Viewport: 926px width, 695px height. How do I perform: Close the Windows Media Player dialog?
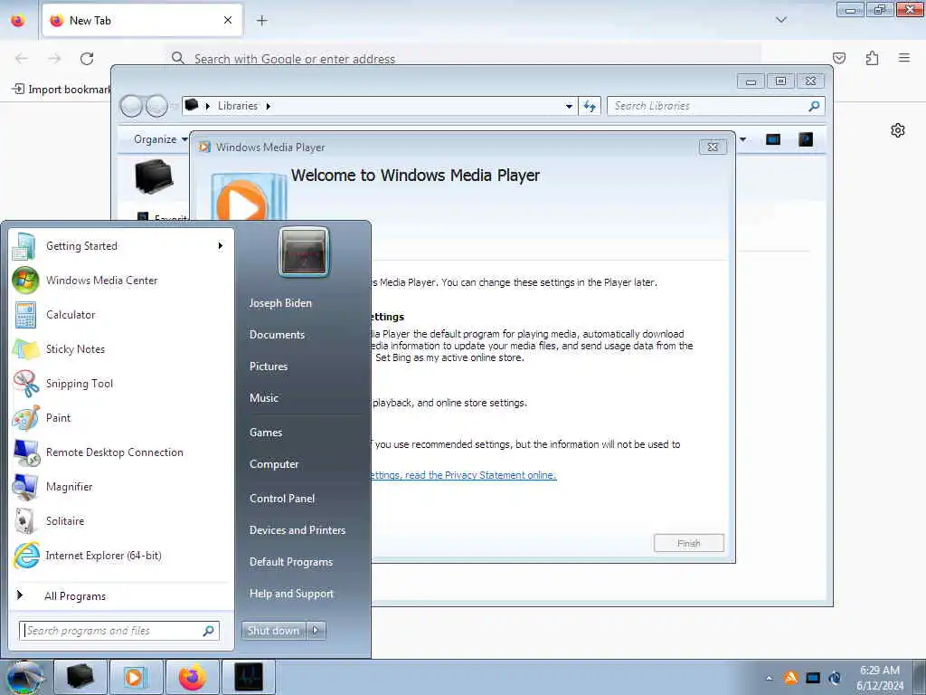click(x=713, y=148)
